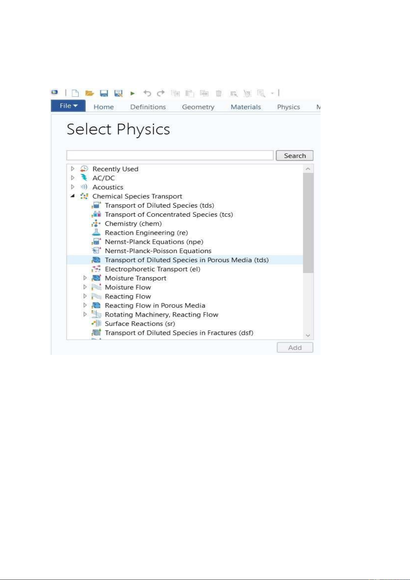This screenshot has height=580, width=410.
Task: Click the Reaction Engineering flask icon
Action: (96, 233)
